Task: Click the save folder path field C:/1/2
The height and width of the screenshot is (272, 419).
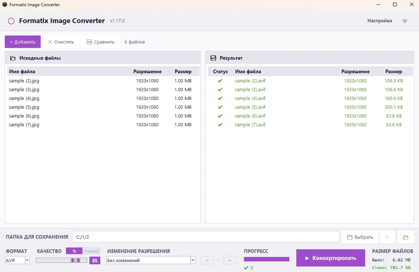Action: [206, 237]
